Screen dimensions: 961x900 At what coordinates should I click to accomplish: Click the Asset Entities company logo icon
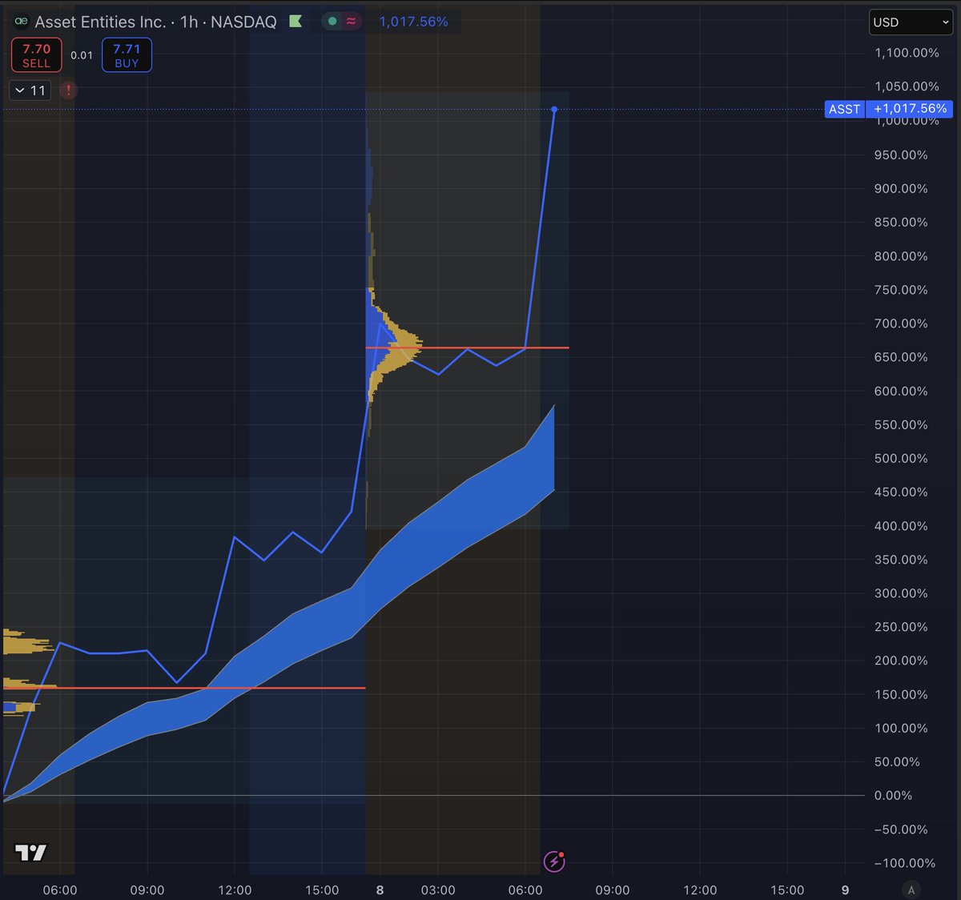click(21, 22)
